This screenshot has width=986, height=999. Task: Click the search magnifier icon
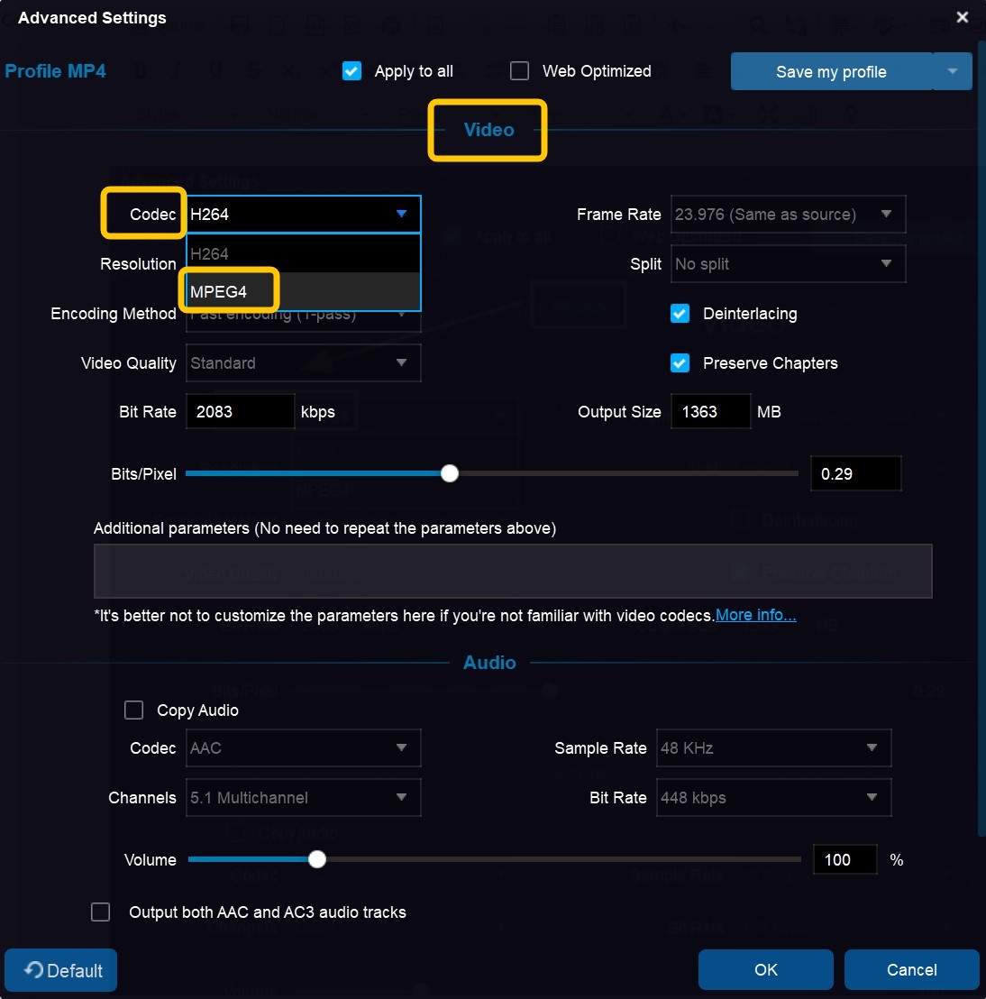760,25
